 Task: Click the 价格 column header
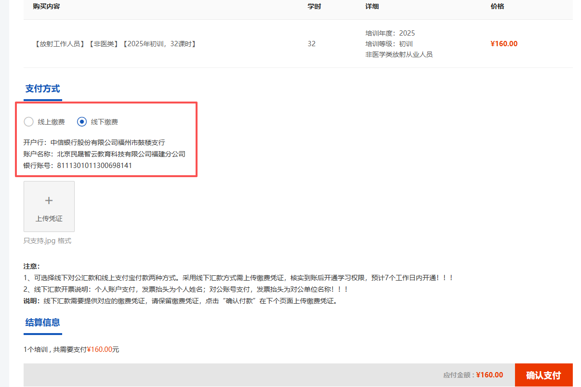[497, 7]
